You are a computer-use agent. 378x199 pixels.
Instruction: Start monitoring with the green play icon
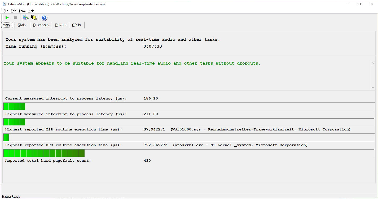point(7,18)
